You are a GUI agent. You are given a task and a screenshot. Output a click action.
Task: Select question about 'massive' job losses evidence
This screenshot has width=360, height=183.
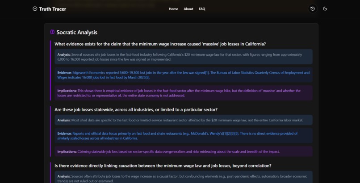coord(160,44)
